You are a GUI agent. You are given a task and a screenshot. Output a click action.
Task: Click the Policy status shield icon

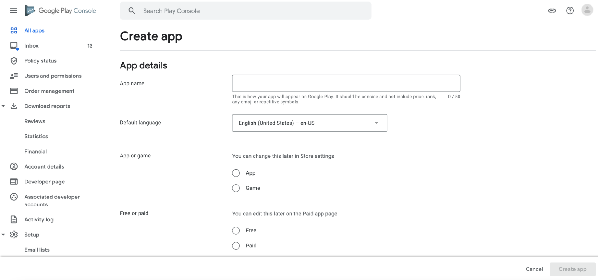coord(14,61)
